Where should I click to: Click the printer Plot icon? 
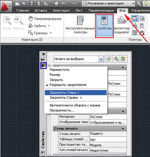(56, 3)
